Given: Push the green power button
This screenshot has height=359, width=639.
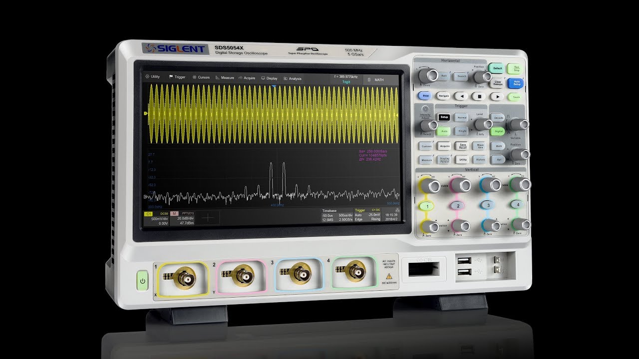Looking at the screenshot, I should click(x=142, y=281).
